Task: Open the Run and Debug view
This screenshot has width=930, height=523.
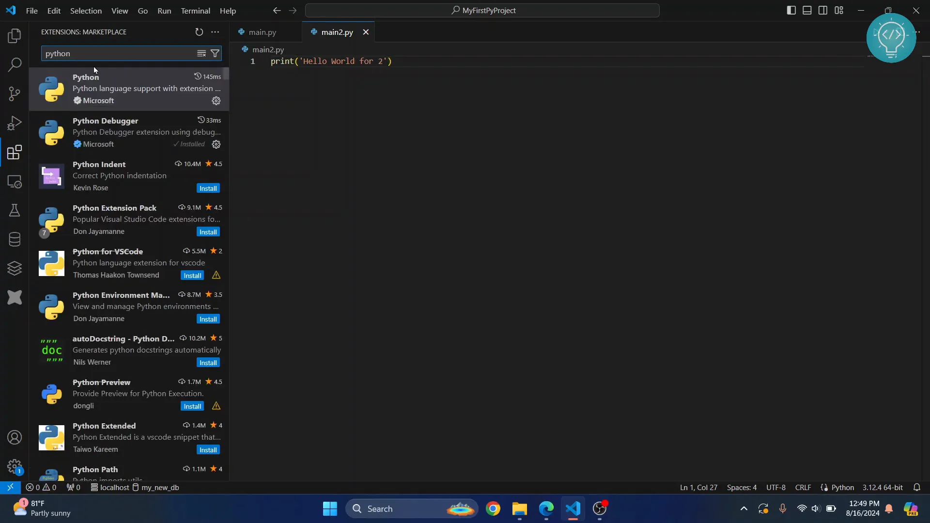Action: click(x=15, y=123)
